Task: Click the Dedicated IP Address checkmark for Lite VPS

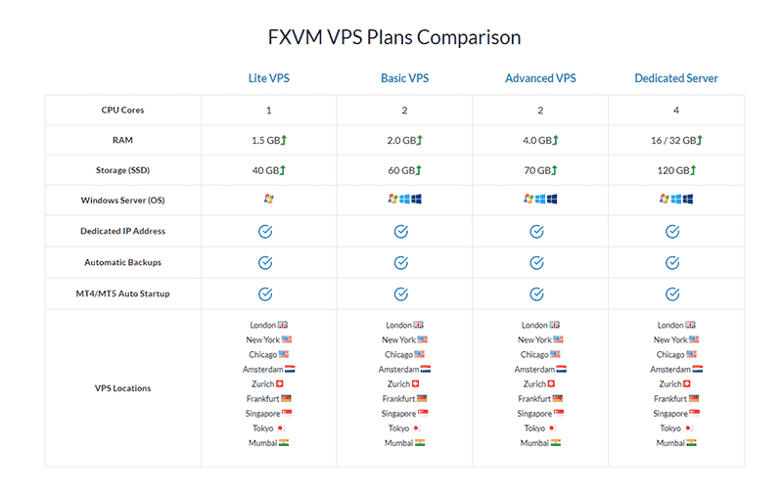Action: point(265,232)
